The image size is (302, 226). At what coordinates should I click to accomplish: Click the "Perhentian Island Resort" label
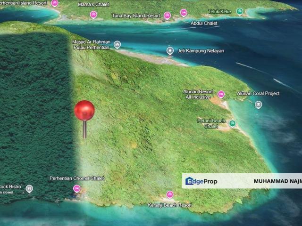[23, 3]
